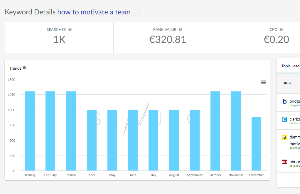This screenshot has height=194, width=300.
Task: Click the Clarizen site favicon
Action: click(285, 119)
